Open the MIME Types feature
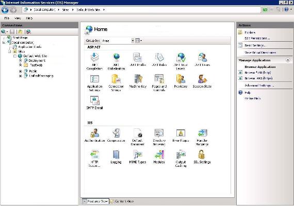The width and height of the screenshot is (294, 206). pyautogui.click(x=138, y=157)
